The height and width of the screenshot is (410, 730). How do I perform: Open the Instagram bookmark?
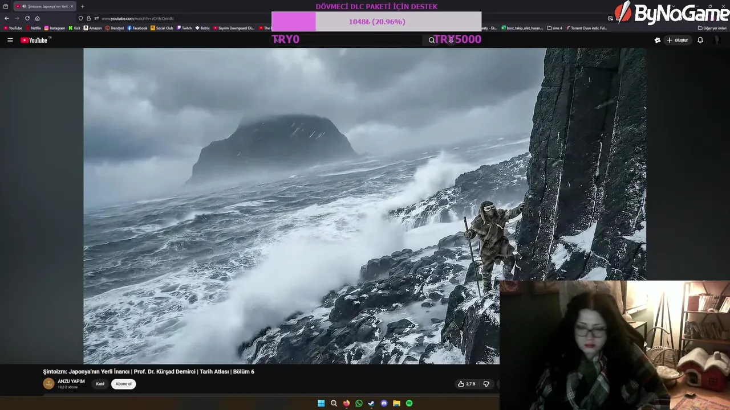(55, 28)
